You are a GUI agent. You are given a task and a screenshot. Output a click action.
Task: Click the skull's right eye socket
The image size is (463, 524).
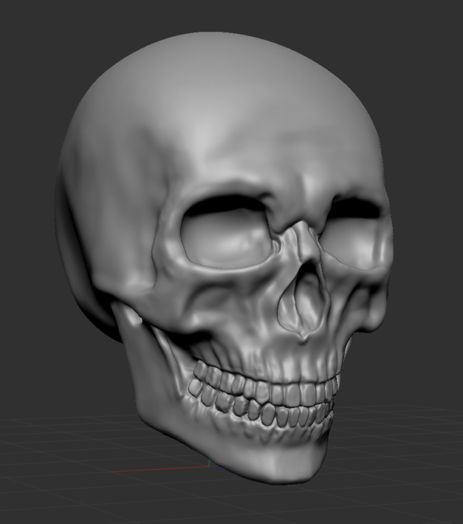354,234
